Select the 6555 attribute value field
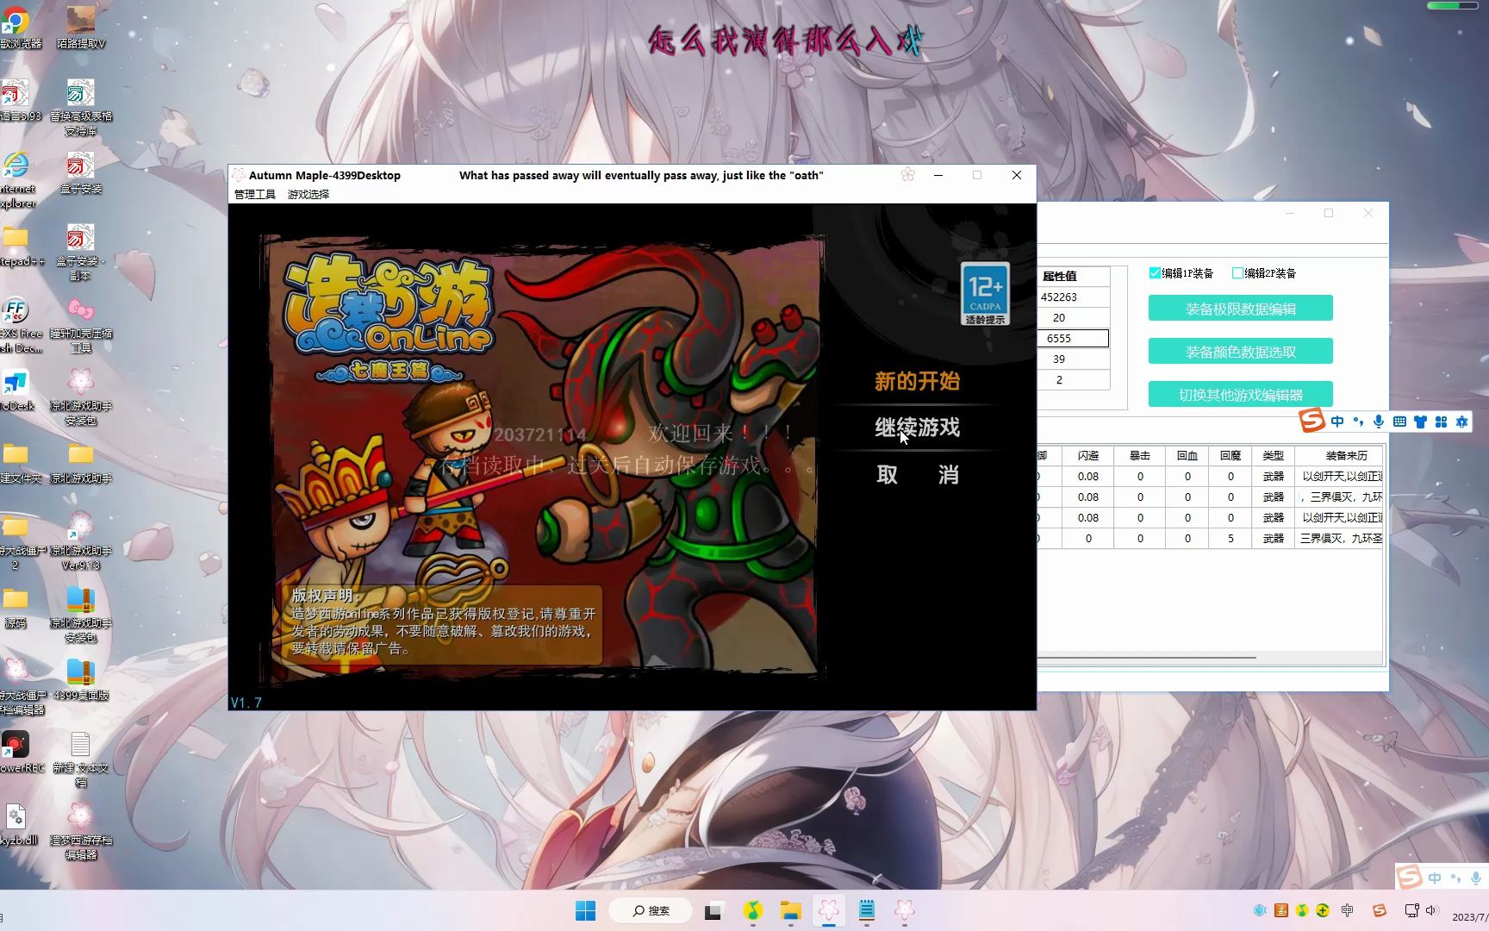Screen dimensions: 1489x931 [x=1074, y=338]
